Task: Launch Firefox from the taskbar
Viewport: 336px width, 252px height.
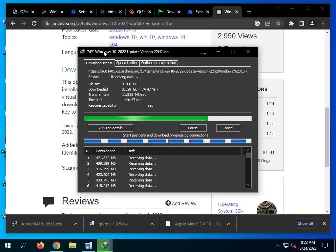Action: [x=40, y=245]
